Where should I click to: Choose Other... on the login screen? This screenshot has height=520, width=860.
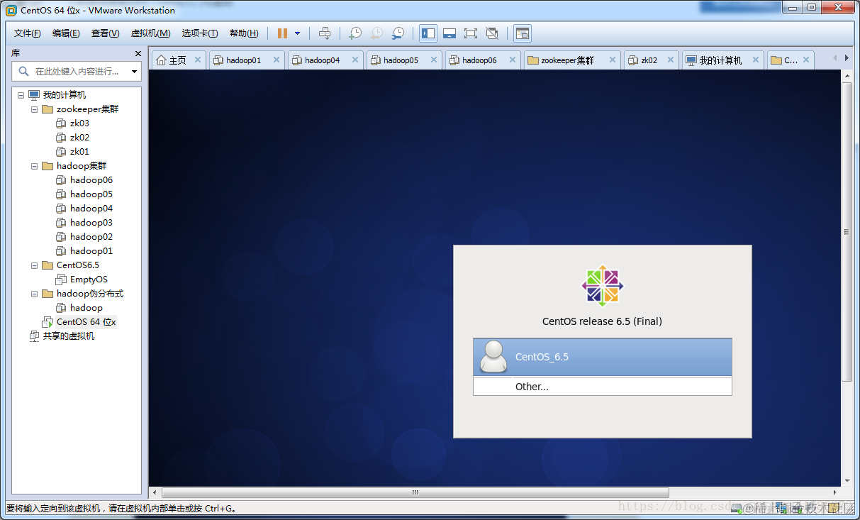tap(603, 387)
